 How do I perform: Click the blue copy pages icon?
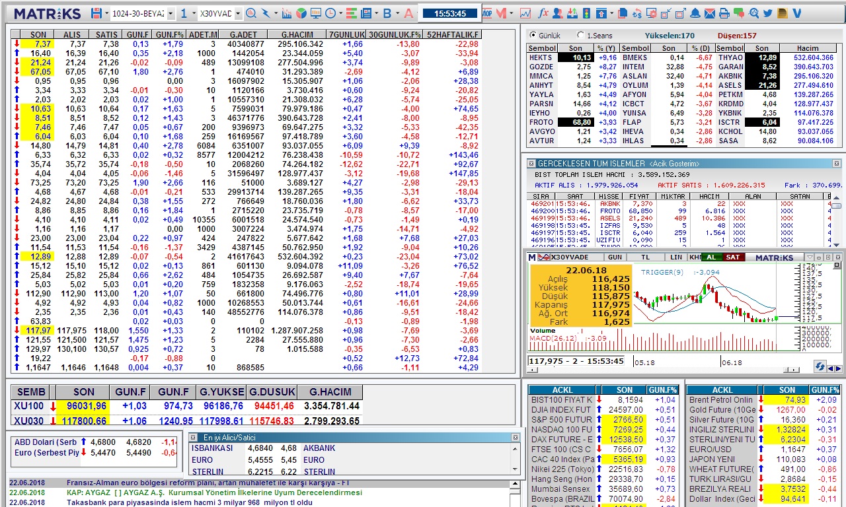[623, 13]
